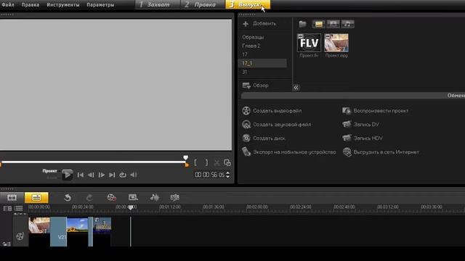Open the Правка menu
465x261 pixels.
(x=31, y=5)
